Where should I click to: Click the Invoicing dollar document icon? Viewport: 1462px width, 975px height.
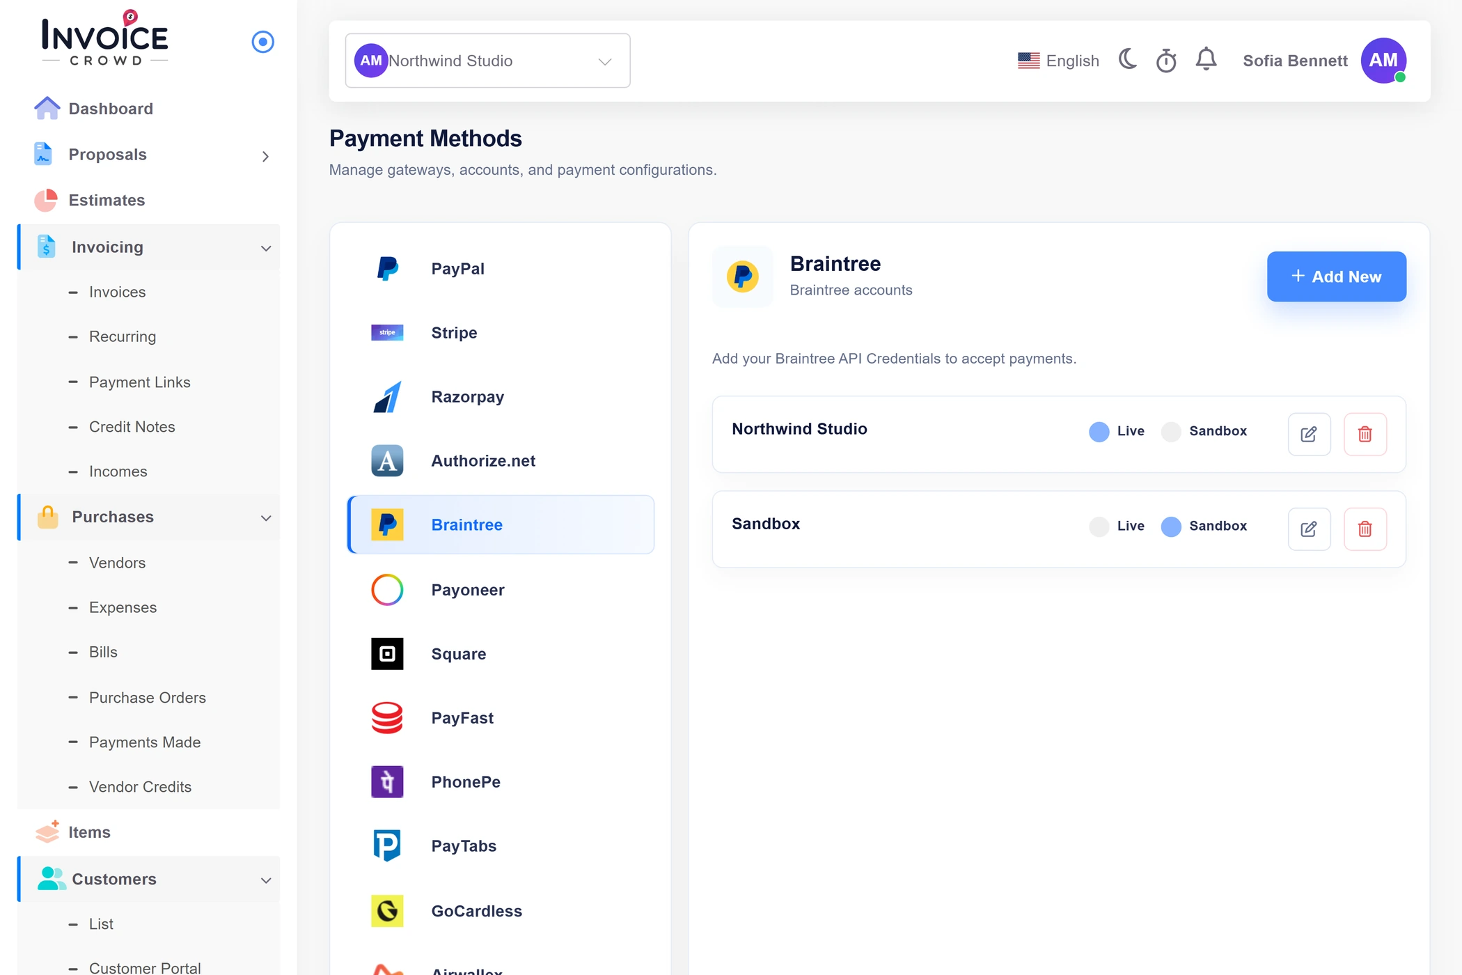tap(46, 247)
